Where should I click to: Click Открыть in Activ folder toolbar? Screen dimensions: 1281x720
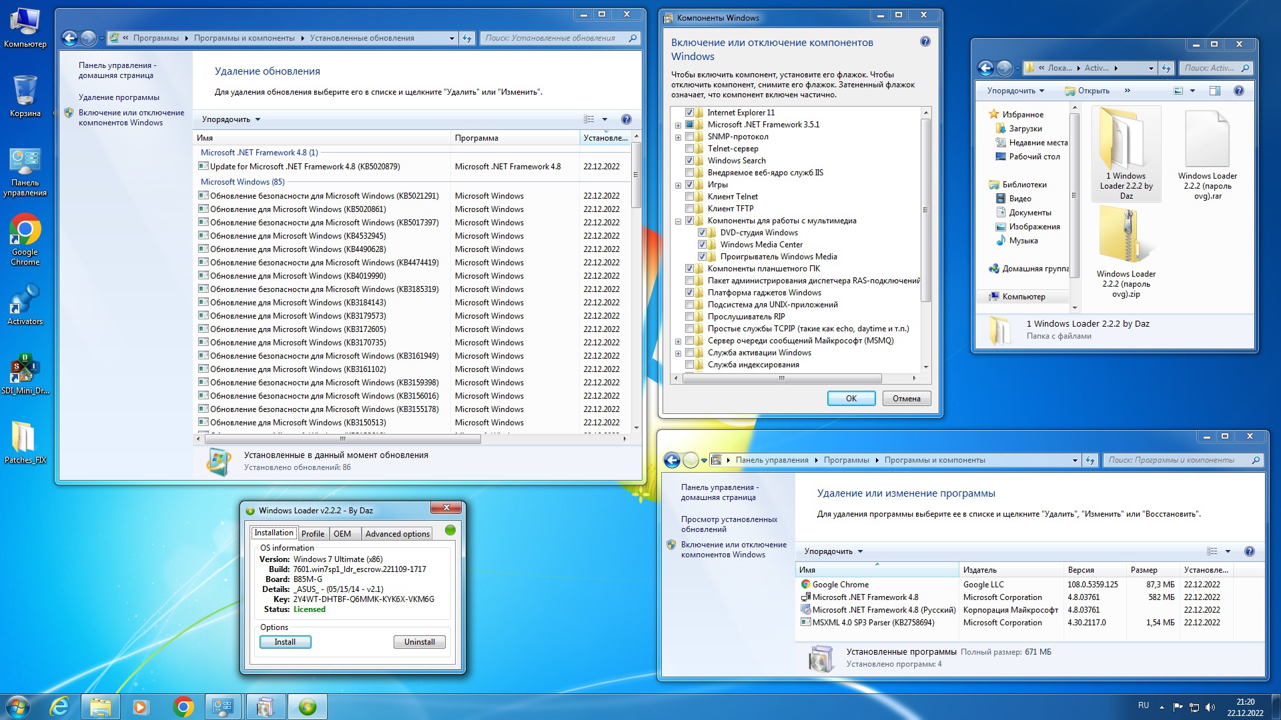pyautogui.click(x=1088, y=91)
